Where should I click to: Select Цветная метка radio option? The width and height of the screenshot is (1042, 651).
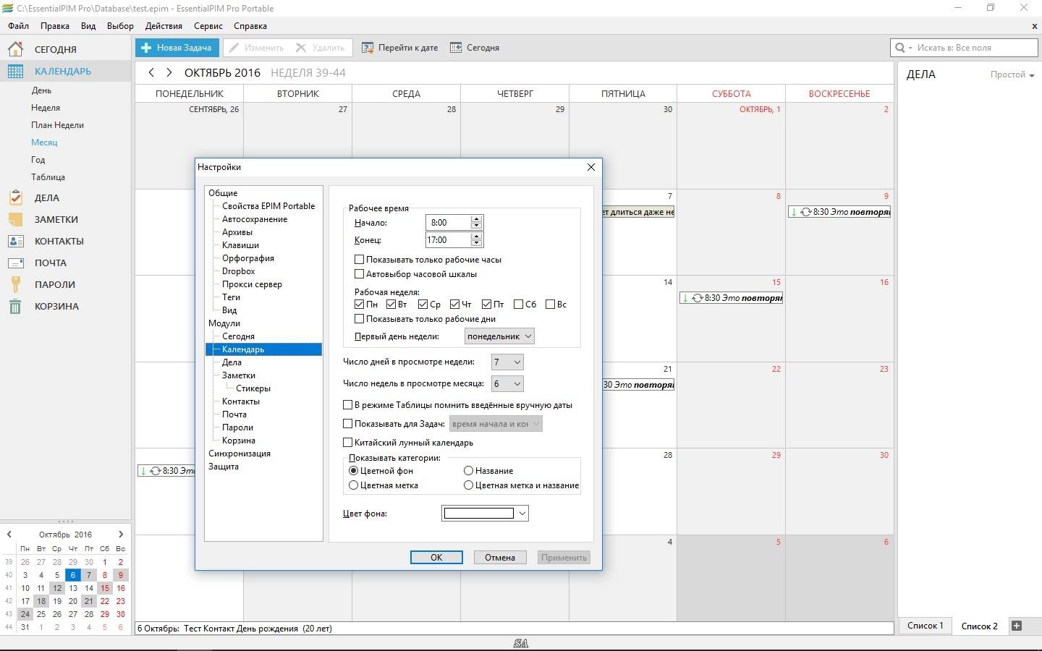(354, 485)
